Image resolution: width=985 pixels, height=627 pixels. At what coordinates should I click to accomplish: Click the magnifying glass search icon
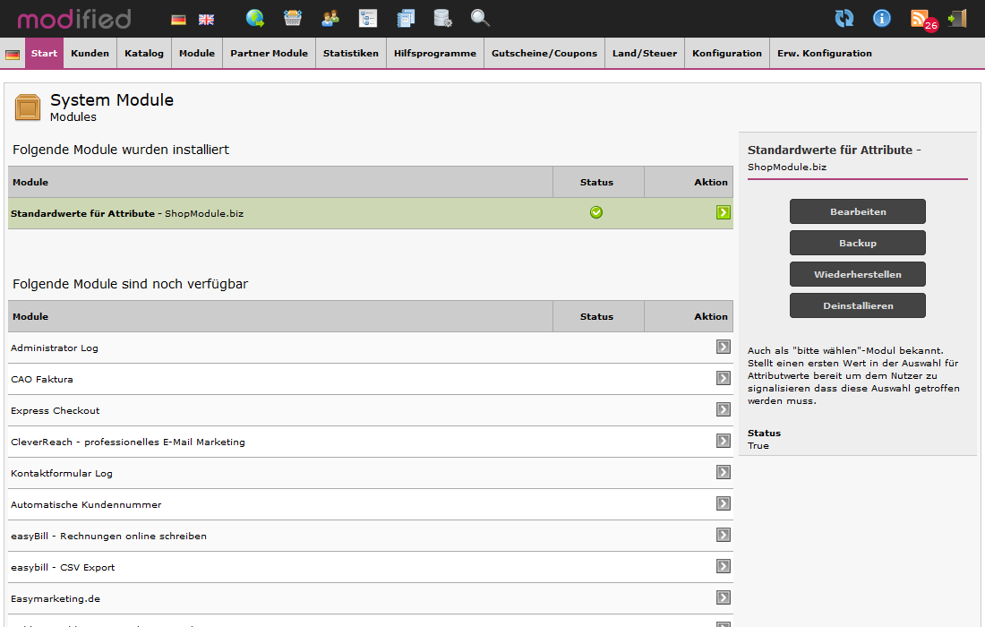click(x=480, y=18)
